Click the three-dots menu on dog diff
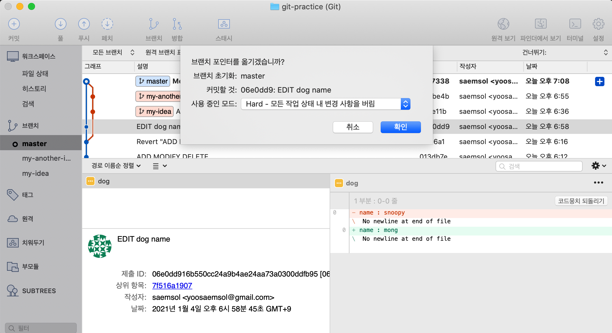Image resolution: width=612 pixels, height=333 pixels. pos(598,183)
